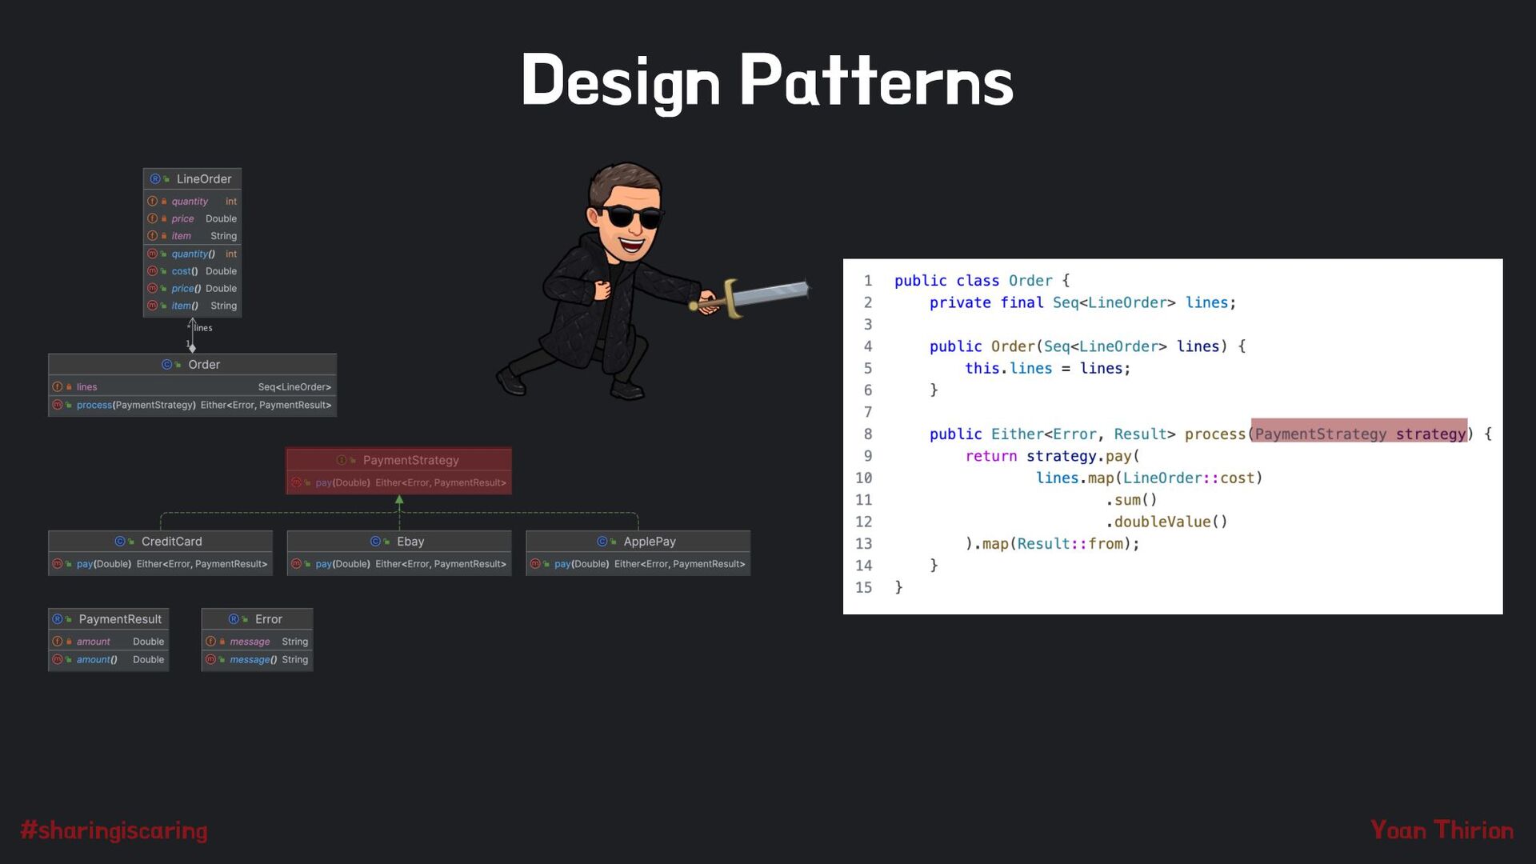Select the amount() method in PaymentResult
1536x864 pixels.
(x=97, y=660)
